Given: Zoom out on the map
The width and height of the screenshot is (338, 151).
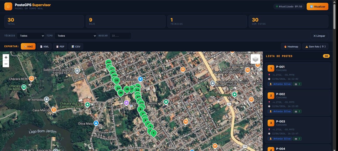Looking at the screenshot, I should (x=6, y=64).
